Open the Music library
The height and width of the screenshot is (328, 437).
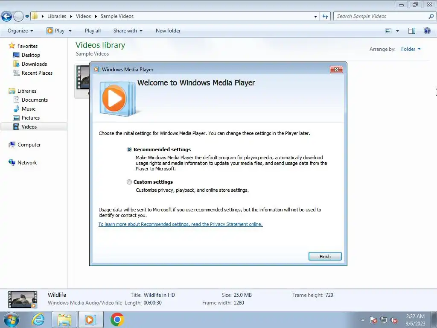[29, 109]
